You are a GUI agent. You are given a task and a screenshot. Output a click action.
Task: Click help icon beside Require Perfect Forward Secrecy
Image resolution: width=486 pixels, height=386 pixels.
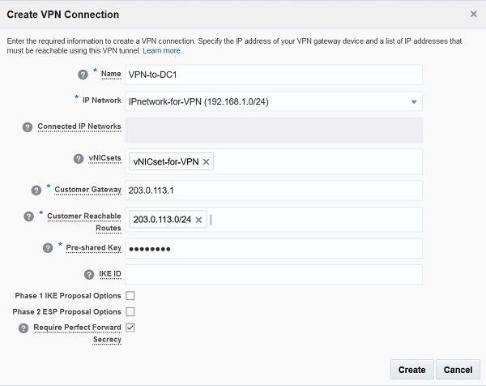point(23,328)
